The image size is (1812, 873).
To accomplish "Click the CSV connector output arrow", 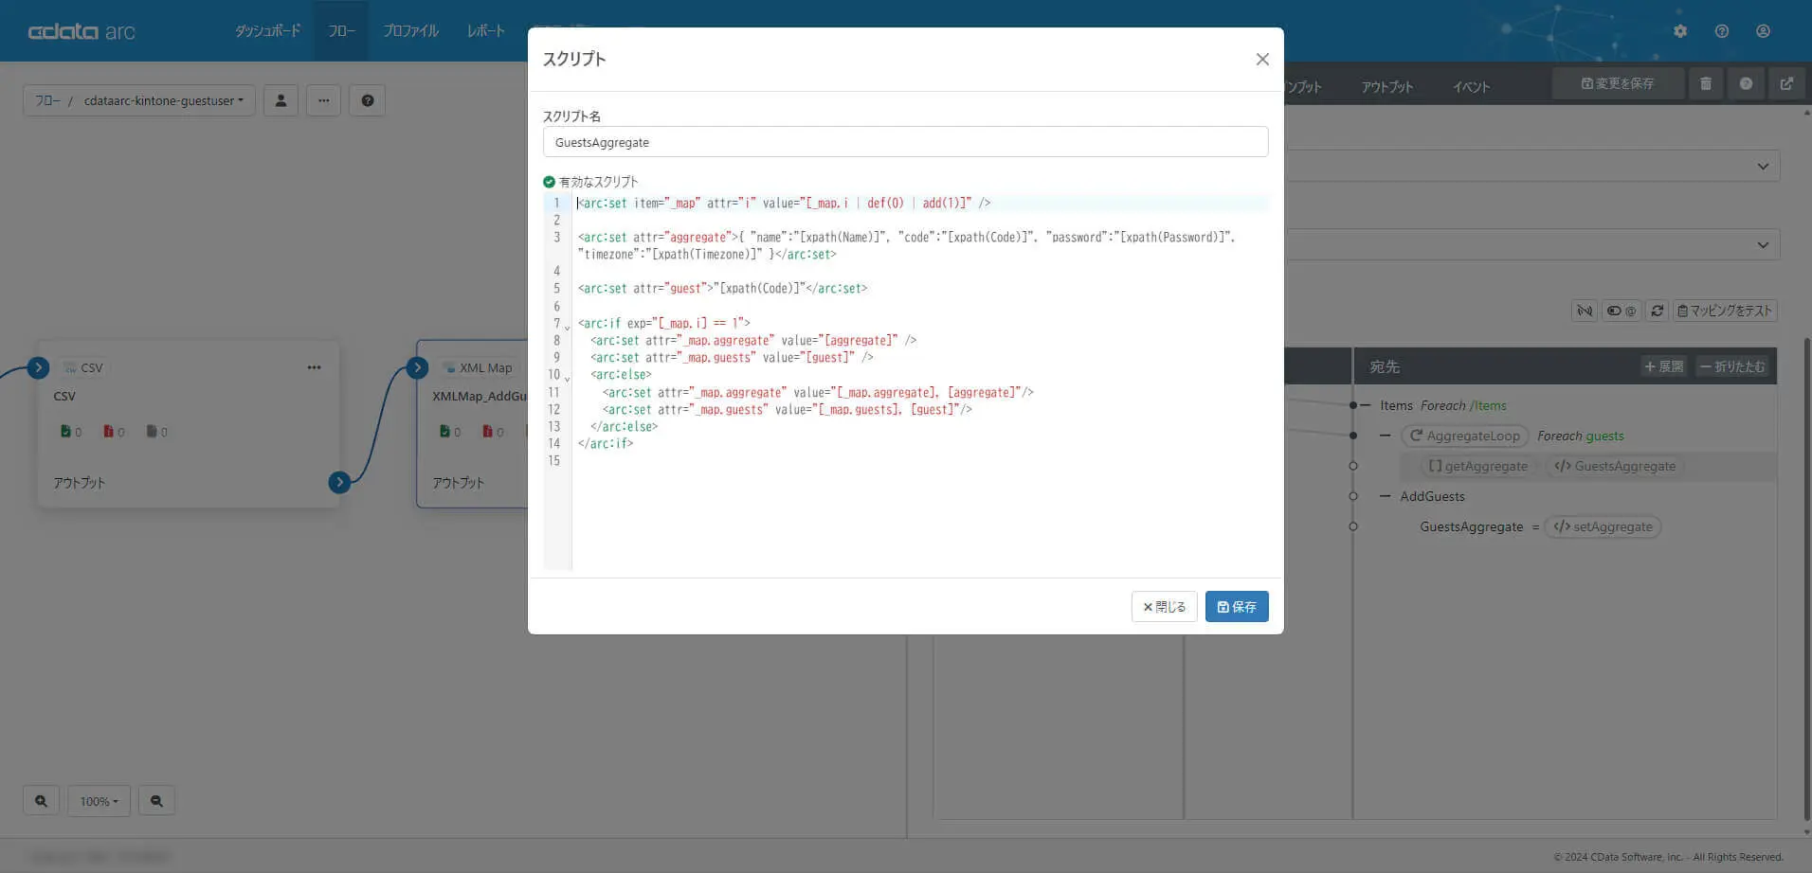I will (x=339, y=482).
